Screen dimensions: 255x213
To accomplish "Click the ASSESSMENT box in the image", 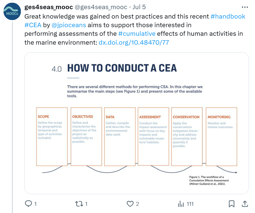I will pos(153,136).
